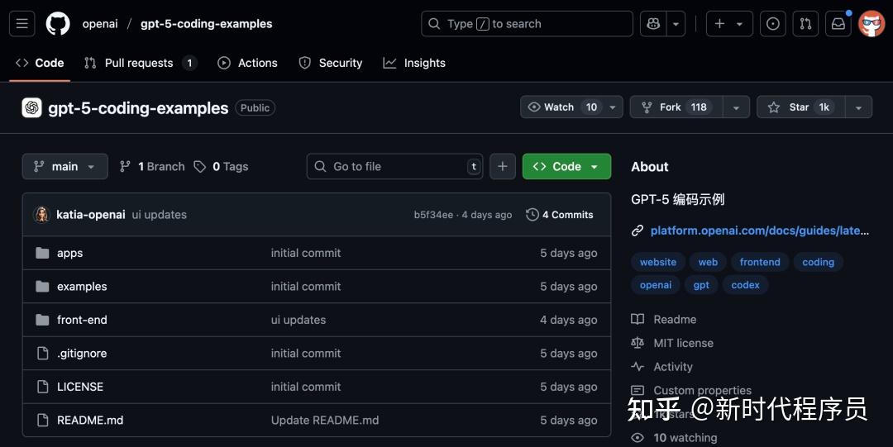Click the add file plus button

click(502, 166)
